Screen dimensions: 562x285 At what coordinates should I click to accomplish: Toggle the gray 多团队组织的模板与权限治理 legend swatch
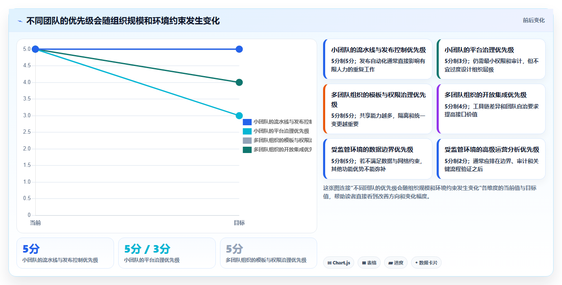click(x=247, y=140)
